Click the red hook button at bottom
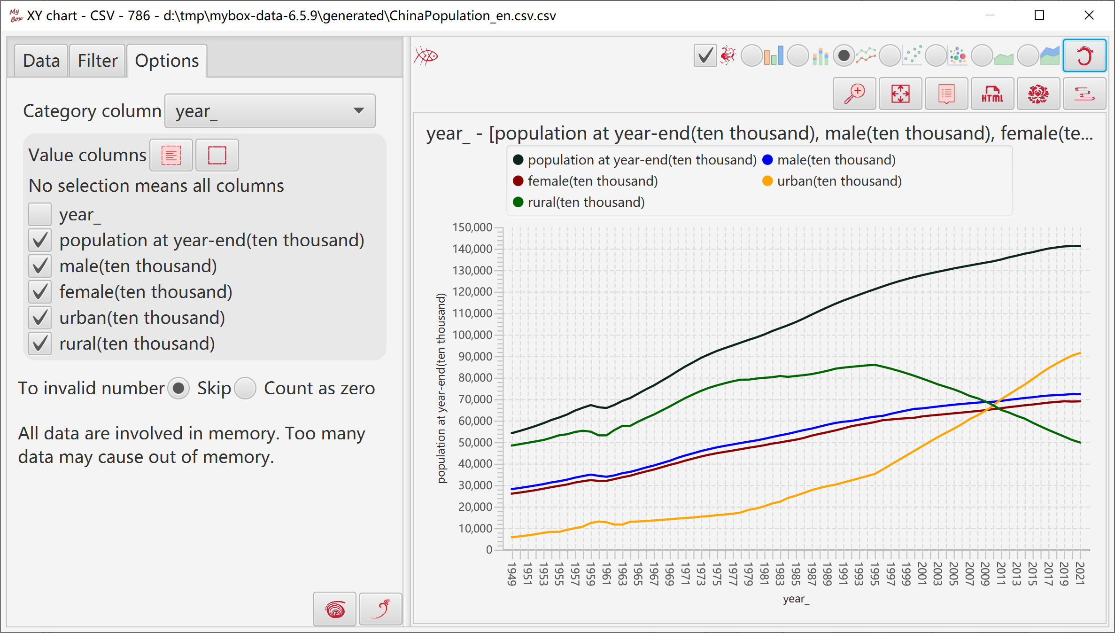This screenshot has height=633, width=1115. click(x=380, y=610)
